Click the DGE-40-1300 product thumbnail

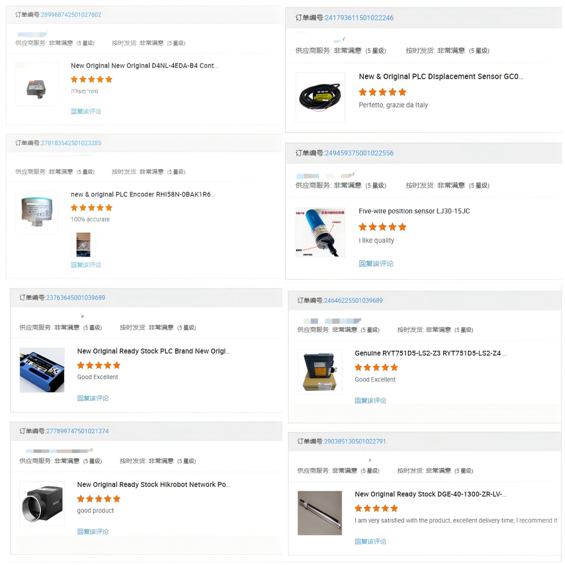tap(320, 513)
